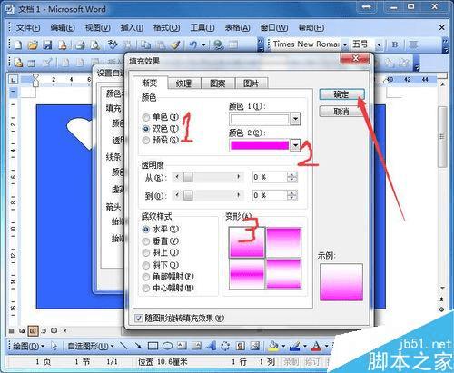Screen dimensions: 454x373
Task: Open the 自选图形 AutoShapes dropdown
Action: [x=91, y=346]
